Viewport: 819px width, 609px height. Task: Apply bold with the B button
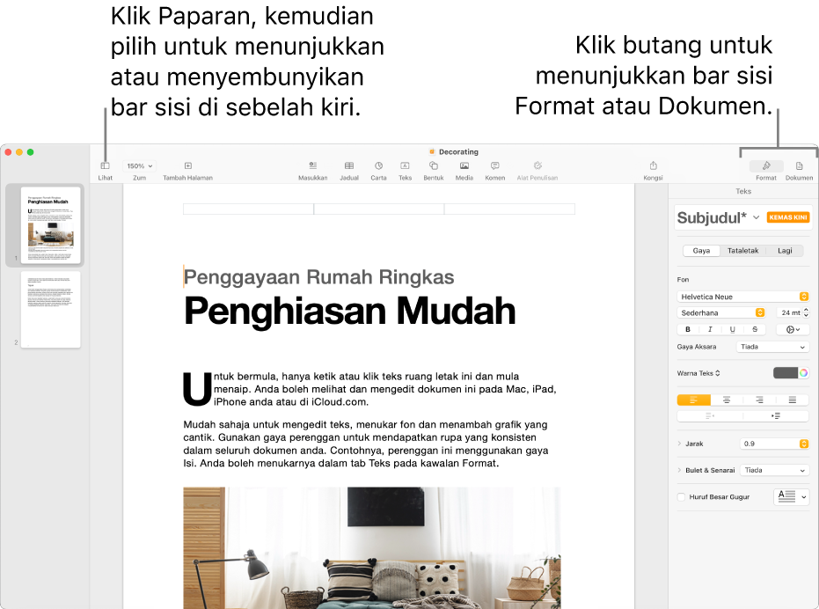pos(688,329)
